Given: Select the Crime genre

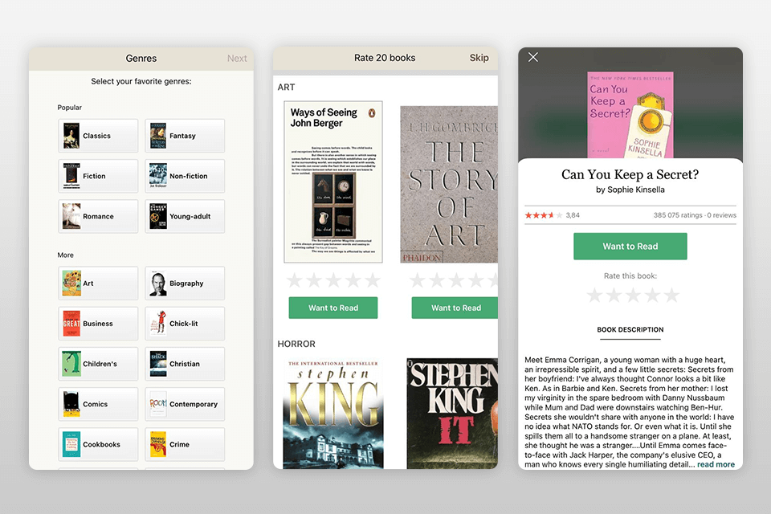Looking at the screenshot, I should click(x=184, y=444).
